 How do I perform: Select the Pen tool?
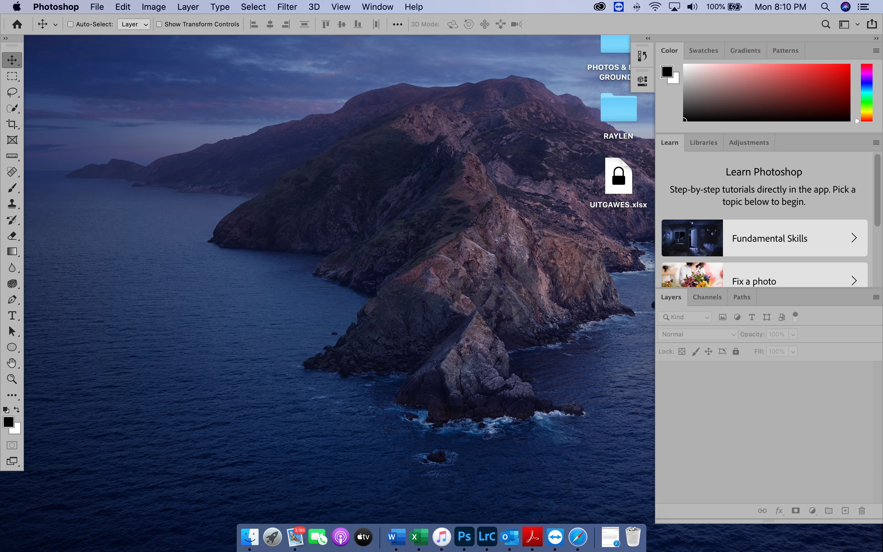pos(12,300)
